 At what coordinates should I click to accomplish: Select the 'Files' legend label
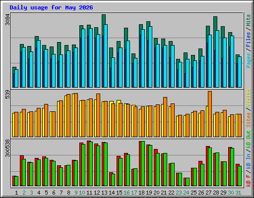[248, 40]
